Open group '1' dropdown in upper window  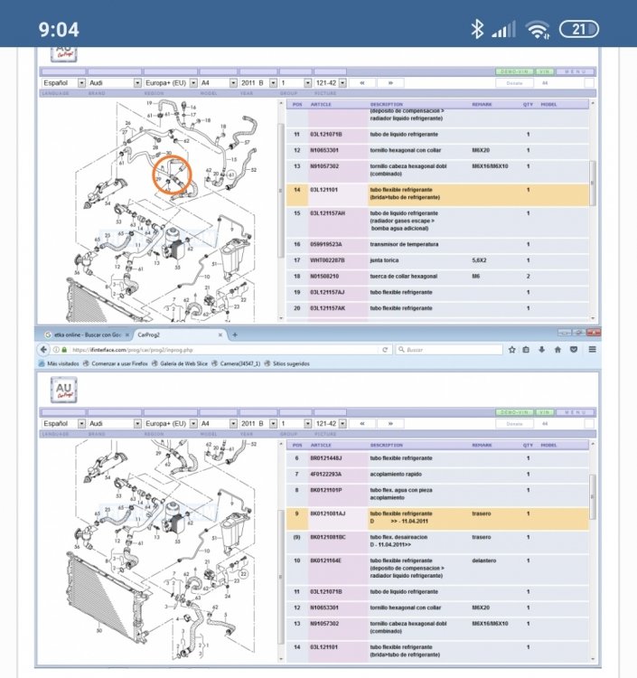pyautogui.click(x=295, y=82)
